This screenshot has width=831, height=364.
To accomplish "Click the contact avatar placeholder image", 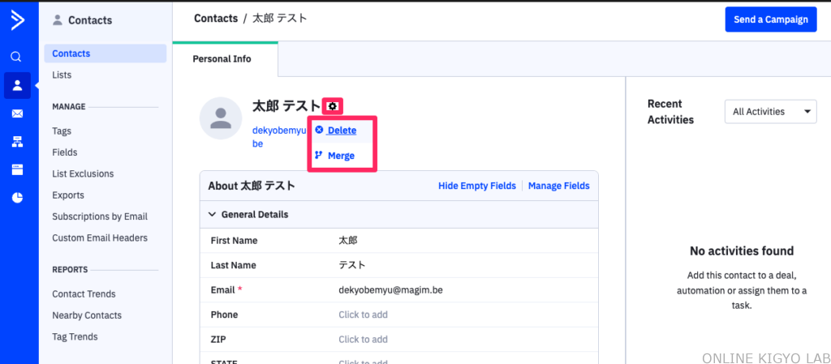I will (x=221, y=118).
